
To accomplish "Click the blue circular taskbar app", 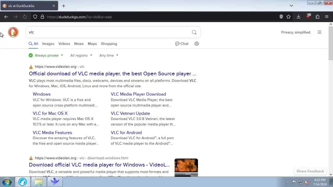I will [x=22, y=182].
